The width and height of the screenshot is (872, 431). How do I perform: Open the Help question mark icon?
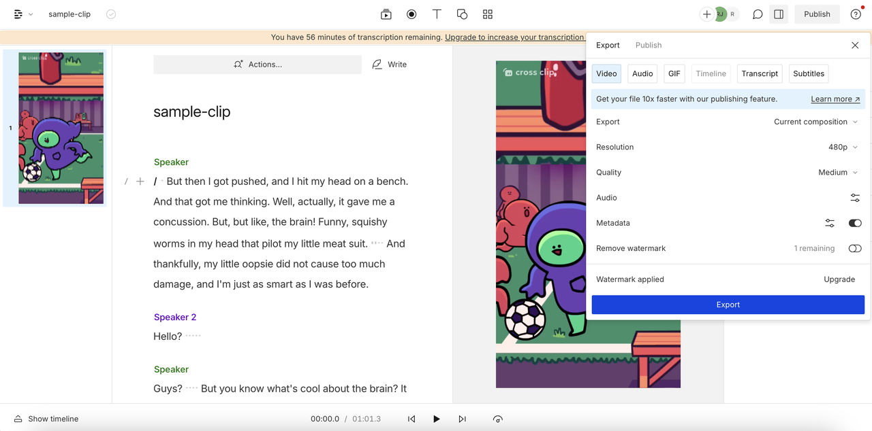(x=856, y=14)
